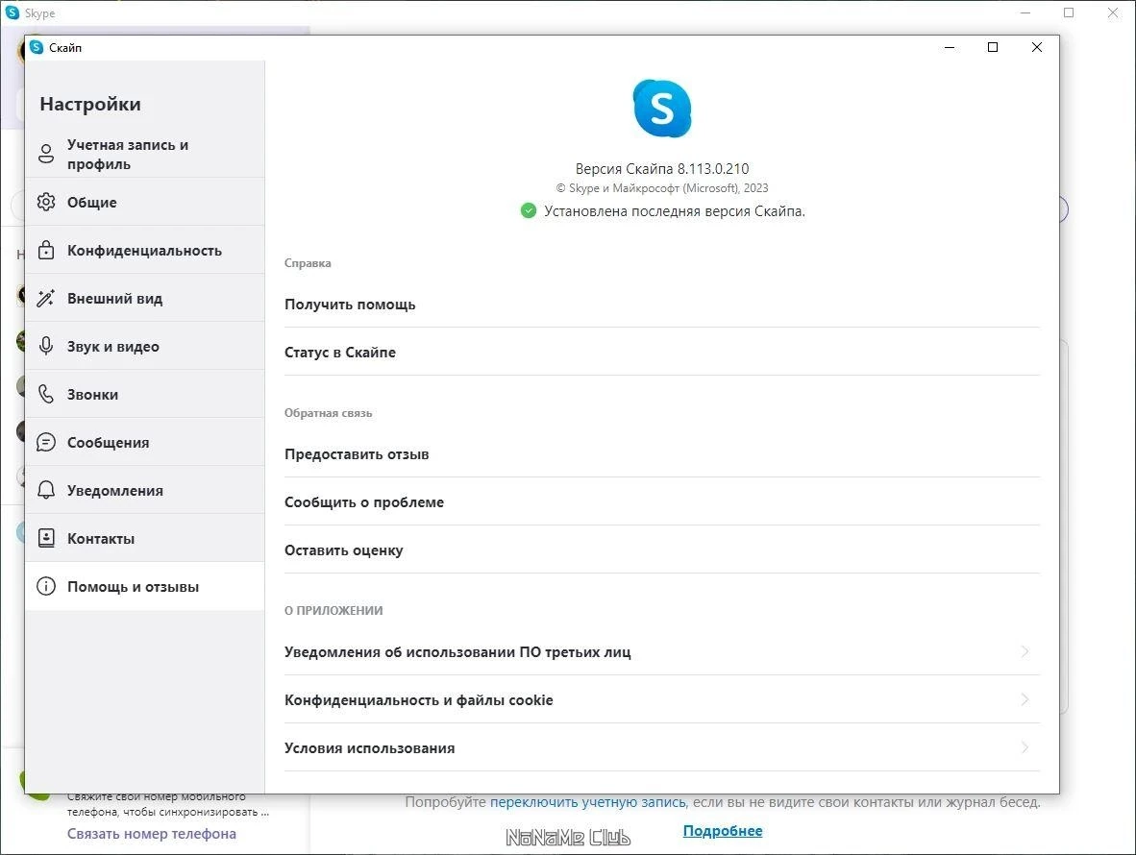Minimize the background Skype main window
The height and width of the screenshot is (855, 1136).
pos(1025,13)
